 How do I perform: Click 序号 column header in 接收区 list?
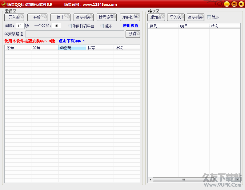point(163,26)
